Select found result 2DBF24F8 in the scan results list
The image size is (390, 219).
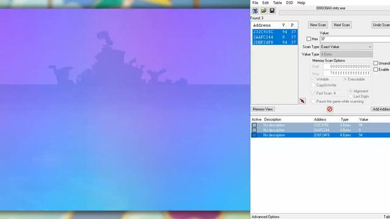click(275, 42)
